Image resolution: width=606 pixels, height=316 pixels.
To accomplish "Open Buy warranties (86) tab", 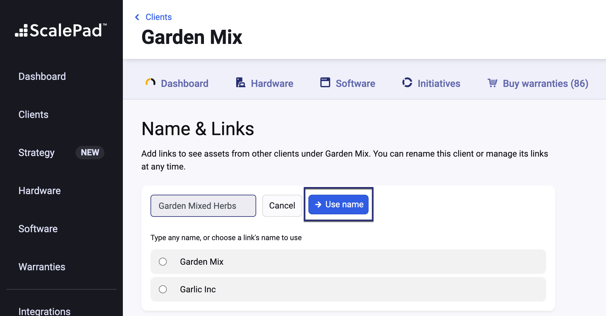I will click(538, 83).
